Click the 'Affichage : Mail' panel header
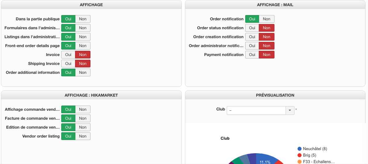 tap(275, 5)
